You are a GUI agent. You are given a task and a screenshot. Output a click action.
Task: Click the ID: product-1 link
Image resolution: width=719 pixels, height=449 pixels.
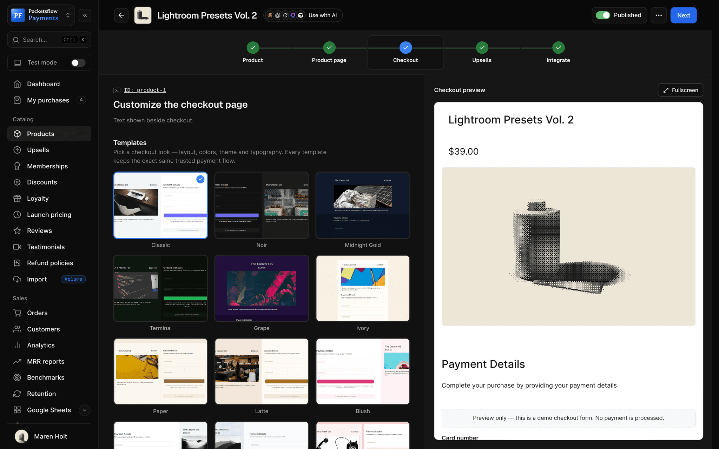click(x=145, y=90)
